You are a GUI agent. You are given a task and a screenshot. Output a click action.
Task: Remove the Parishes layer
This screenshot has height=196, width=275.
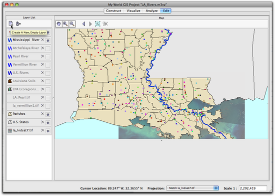[42, 114]
